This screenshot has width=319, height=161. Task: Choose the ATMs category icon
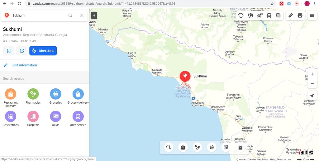point(55,116)
